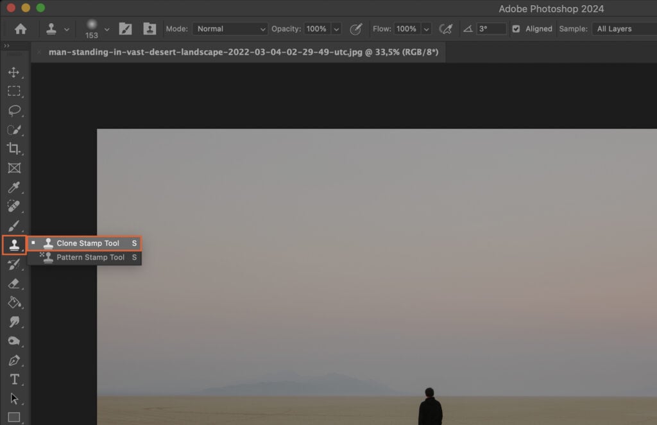Toggle the Aligned checkbox

(x=516, y=28)
